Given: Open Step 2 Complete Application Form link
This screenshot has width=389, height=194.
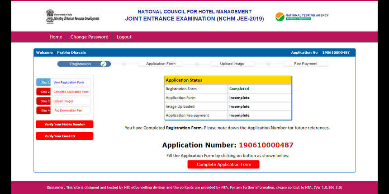Looking at the screenshot, I should click(63, 92).
